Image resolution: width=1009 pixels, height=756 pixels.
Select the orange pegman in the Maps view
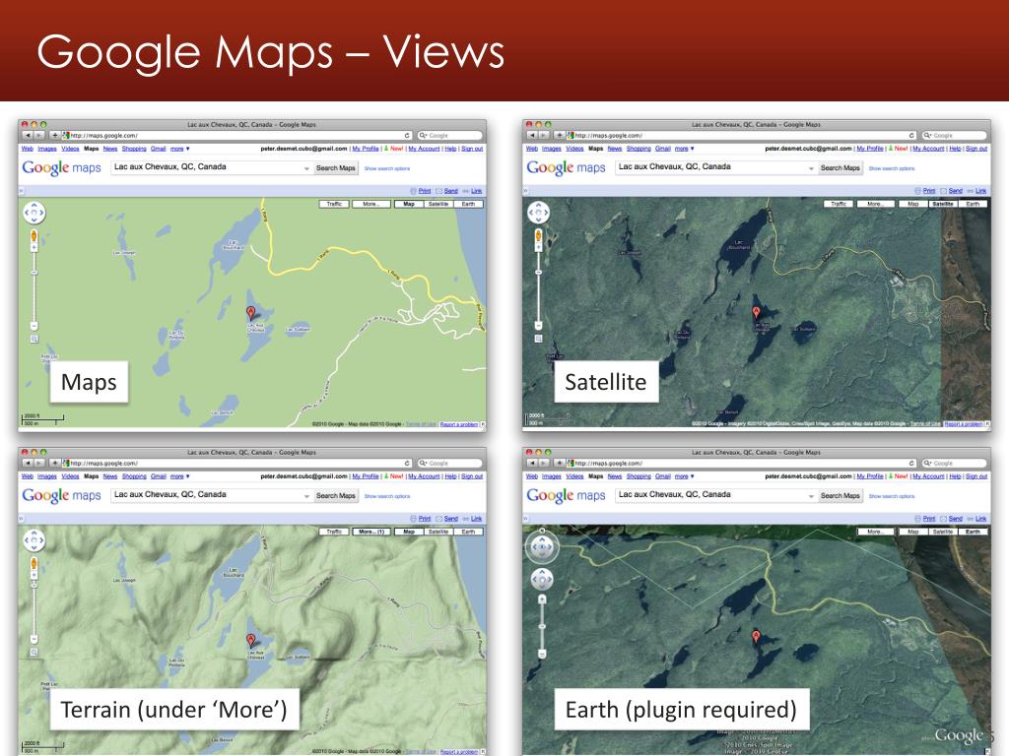[34, 236]
